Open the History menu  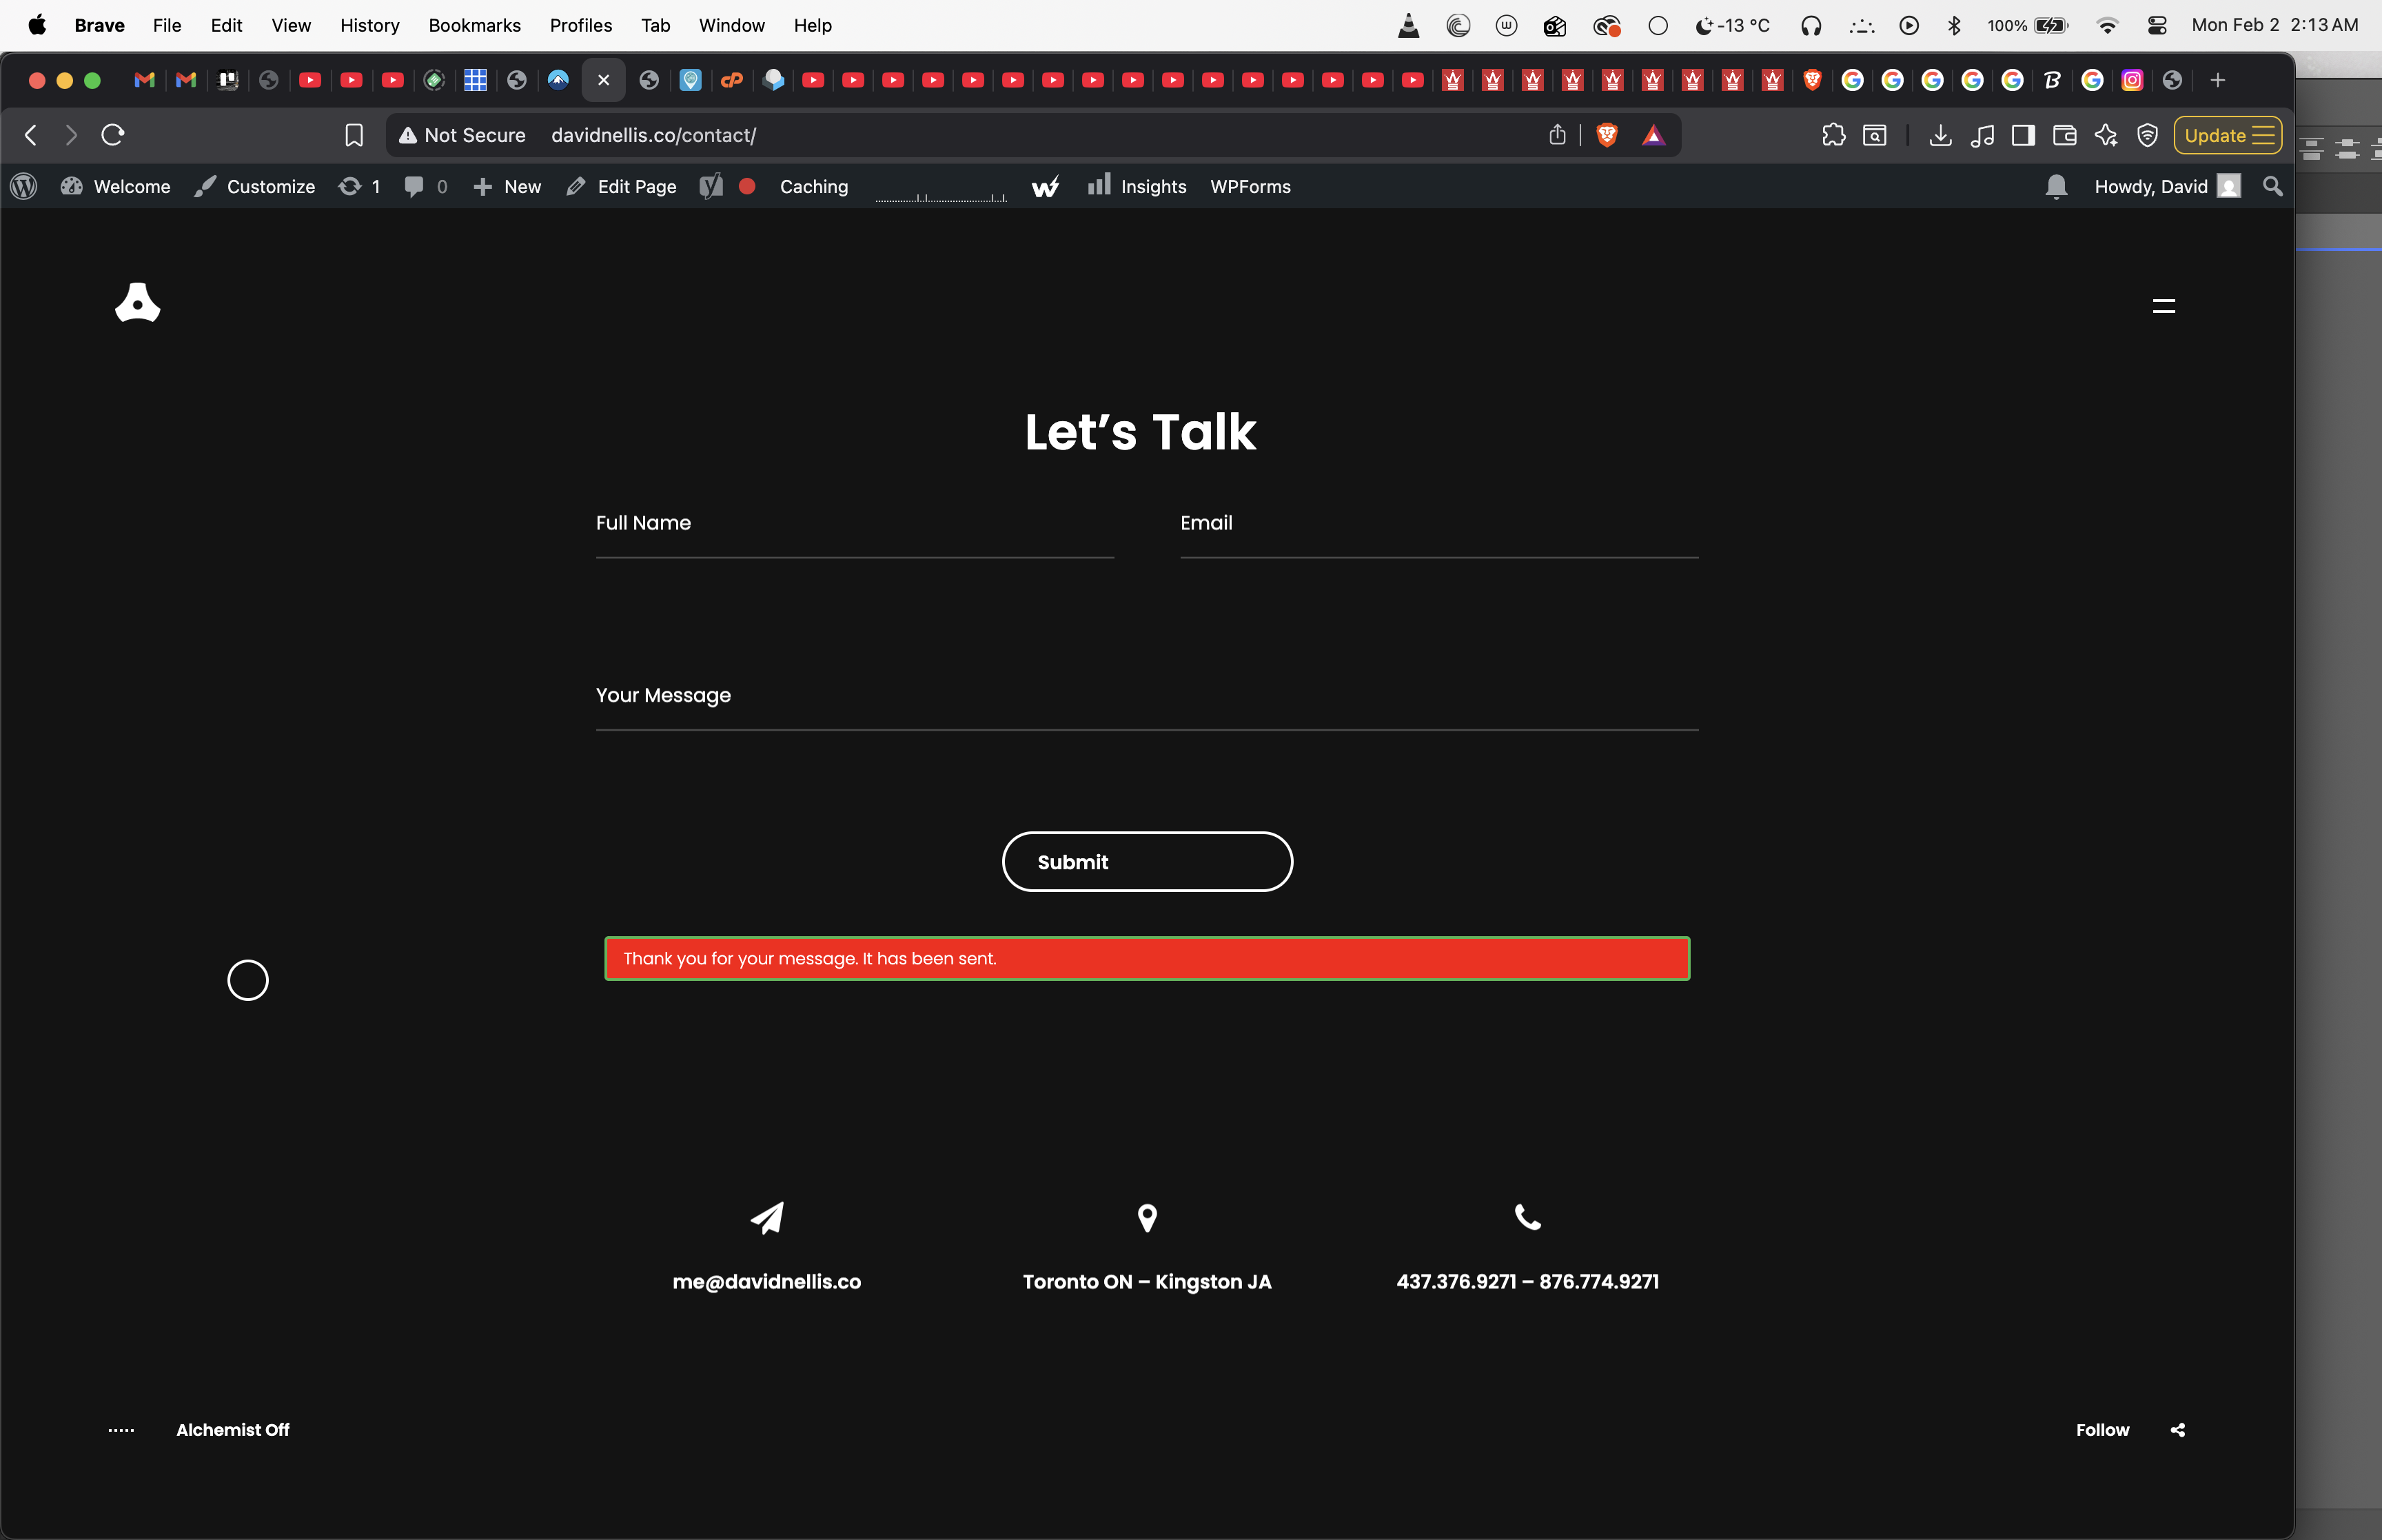(369, 26)
